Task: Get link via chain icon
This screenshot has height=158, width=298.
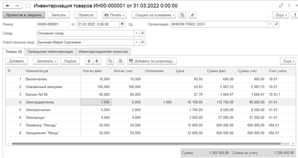Action: [x=281, y=6]
